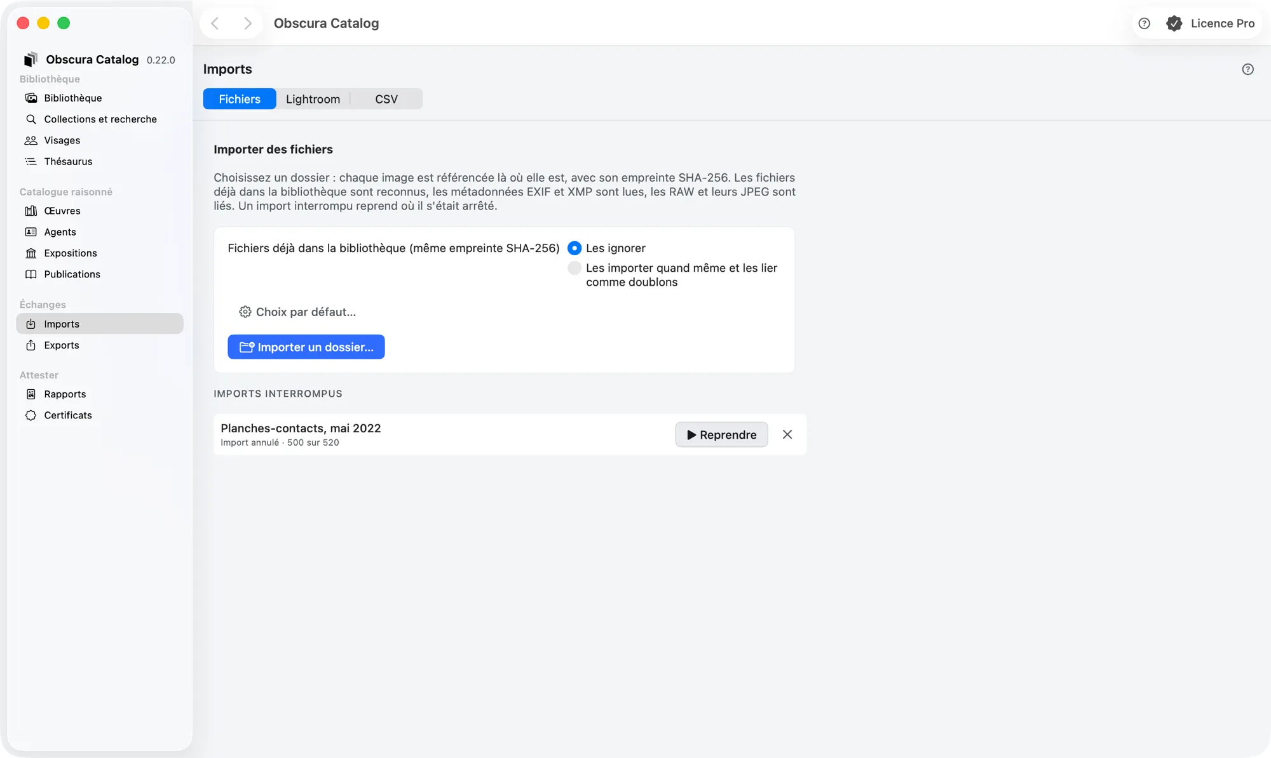Click the download tray icon beside Imports
This screenshot has width=1271, height=758.
click(x=31, y=324)
